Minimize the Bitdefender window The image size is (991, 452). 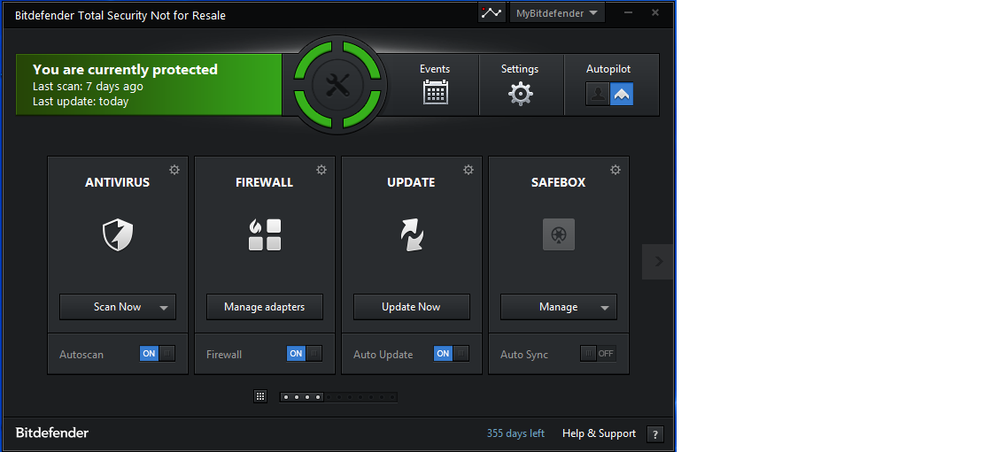point(628,12)
